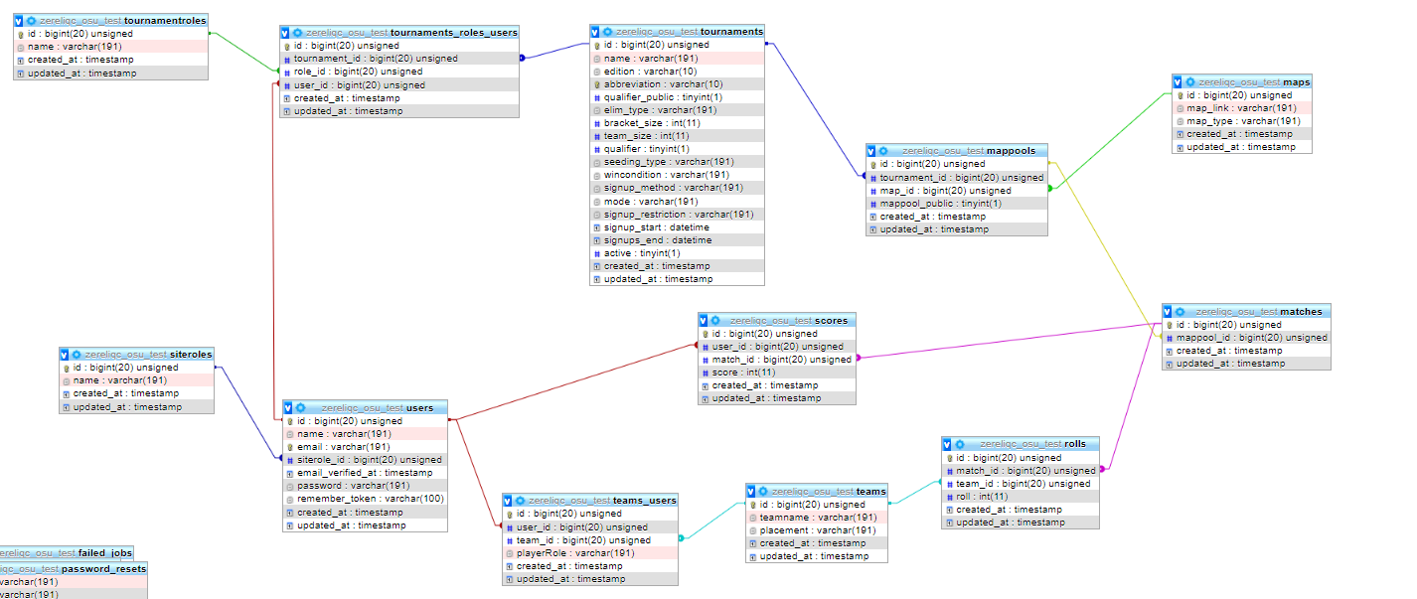Open settings gear on tournaments_roles_users table
This screenshot has width=1417, height=599.
click(x=298, y=32)
